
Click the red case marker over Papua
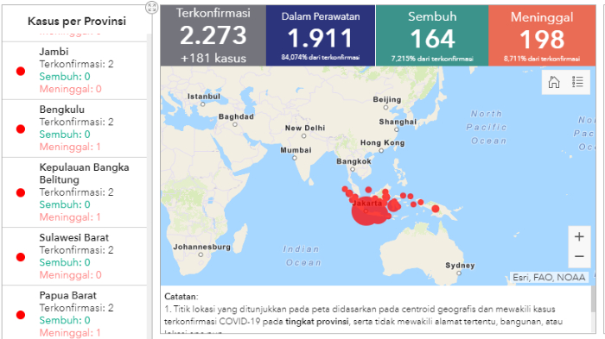pos(436,209)
